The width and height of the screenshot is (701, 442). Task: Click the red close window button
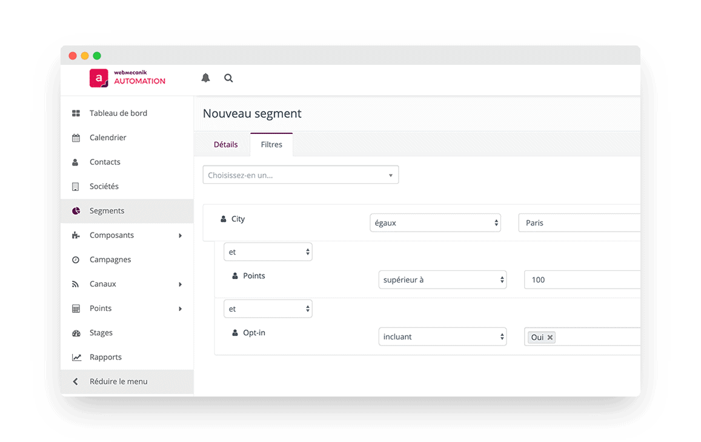tap(73, 56)
